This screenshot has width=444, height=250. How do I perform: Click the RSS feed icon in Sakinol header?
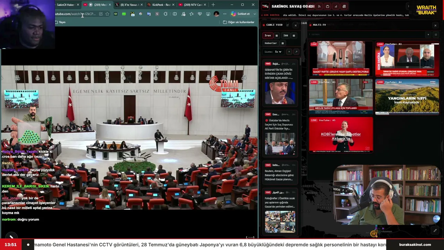(319, 6)
